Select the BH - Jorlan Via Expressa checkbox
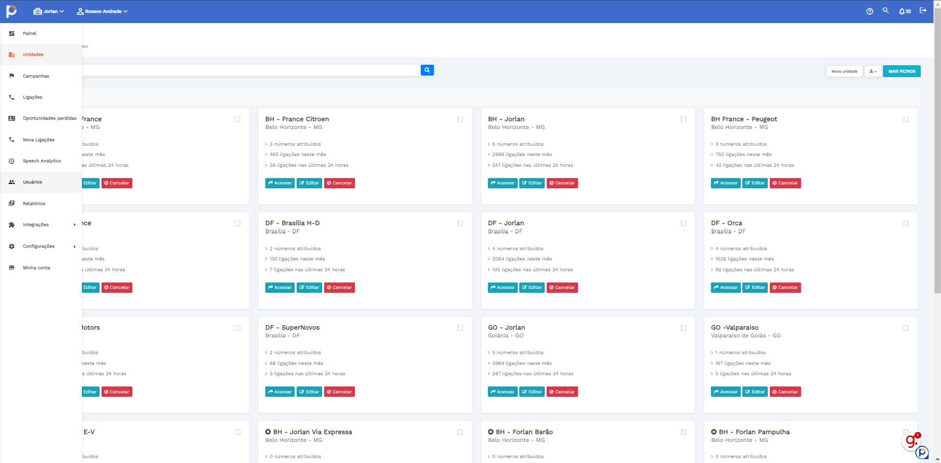The image size is (941, 463). pos(460,432)
